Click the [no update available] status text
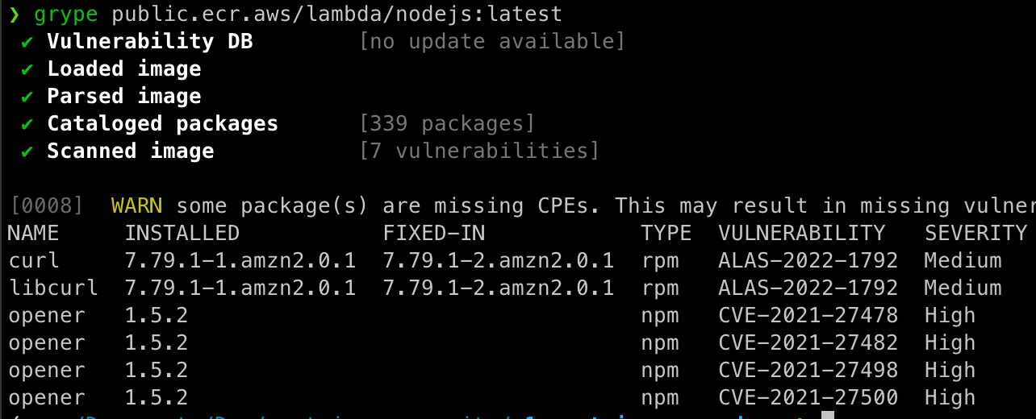The image size is (1036, 419). tap(492, 41)
